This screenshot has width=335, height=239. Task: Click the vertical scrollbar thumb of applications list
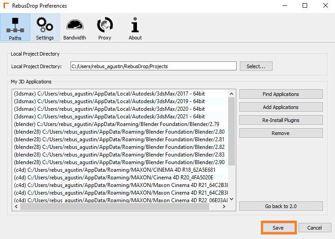231,131
